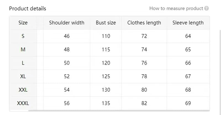This screenshot has width=221, height=115.
Task: Click the M size row label
Action: click(x=23, y=50)
